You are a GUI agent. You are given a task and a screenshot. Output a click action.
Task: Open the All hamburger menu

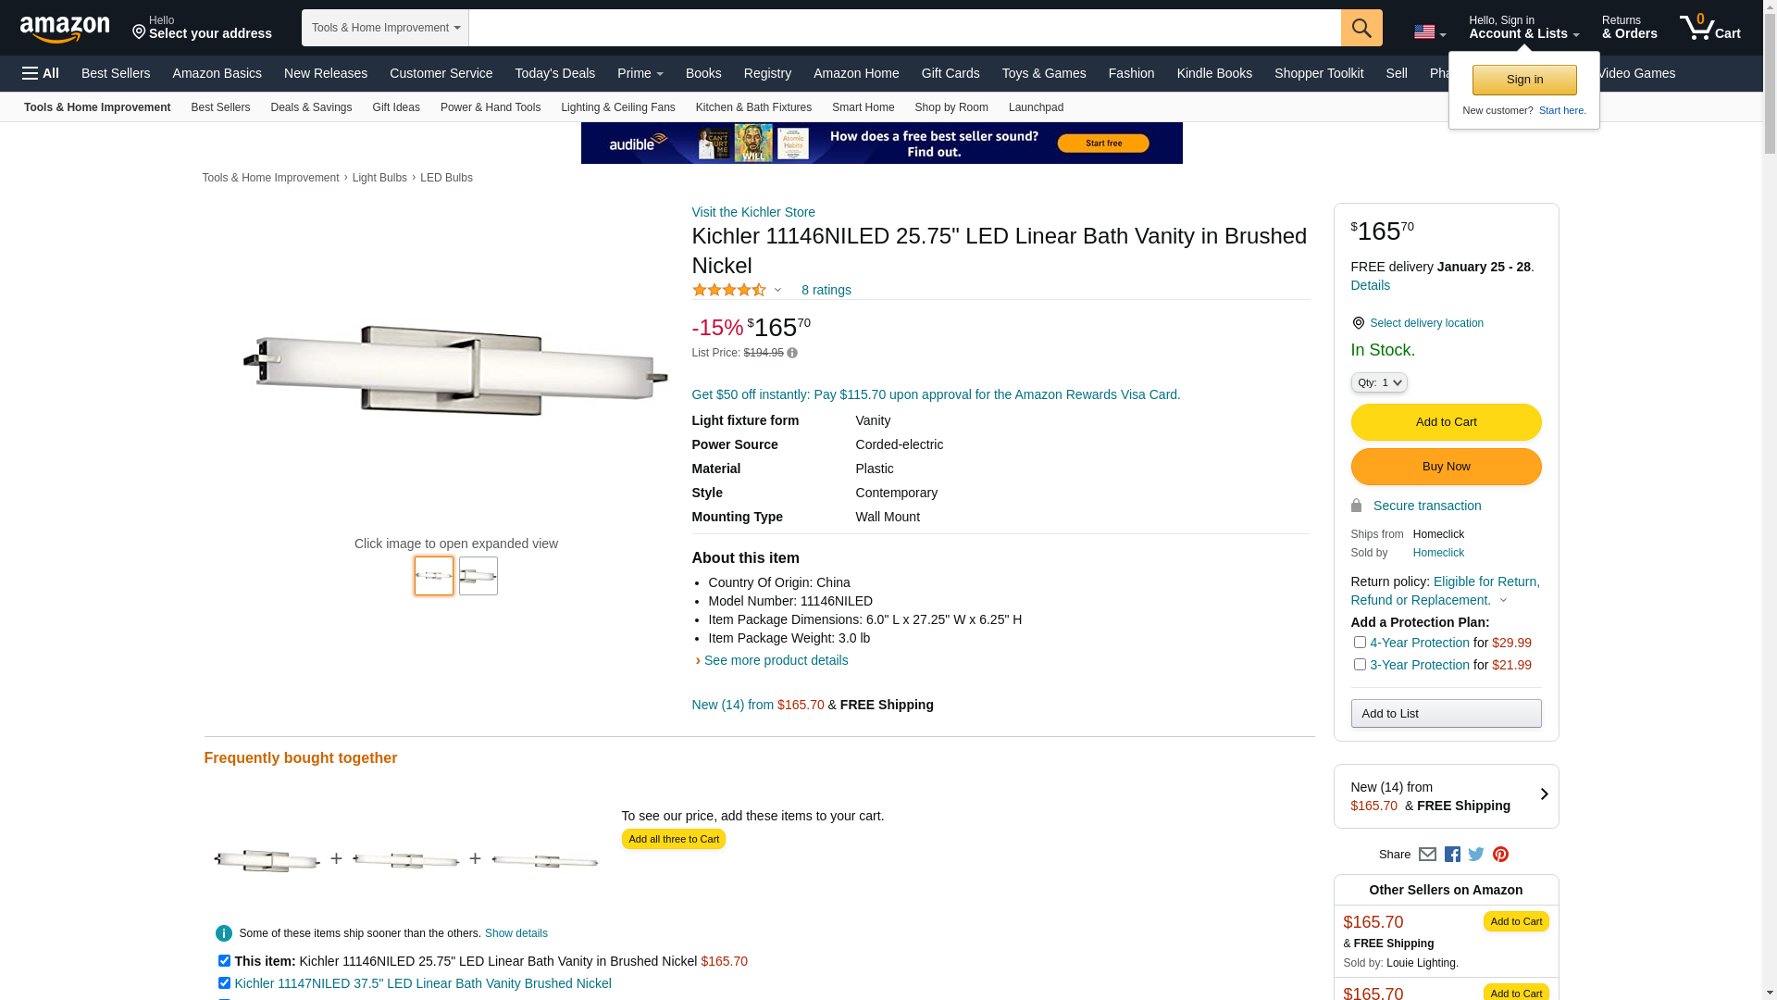pos(41,73)
